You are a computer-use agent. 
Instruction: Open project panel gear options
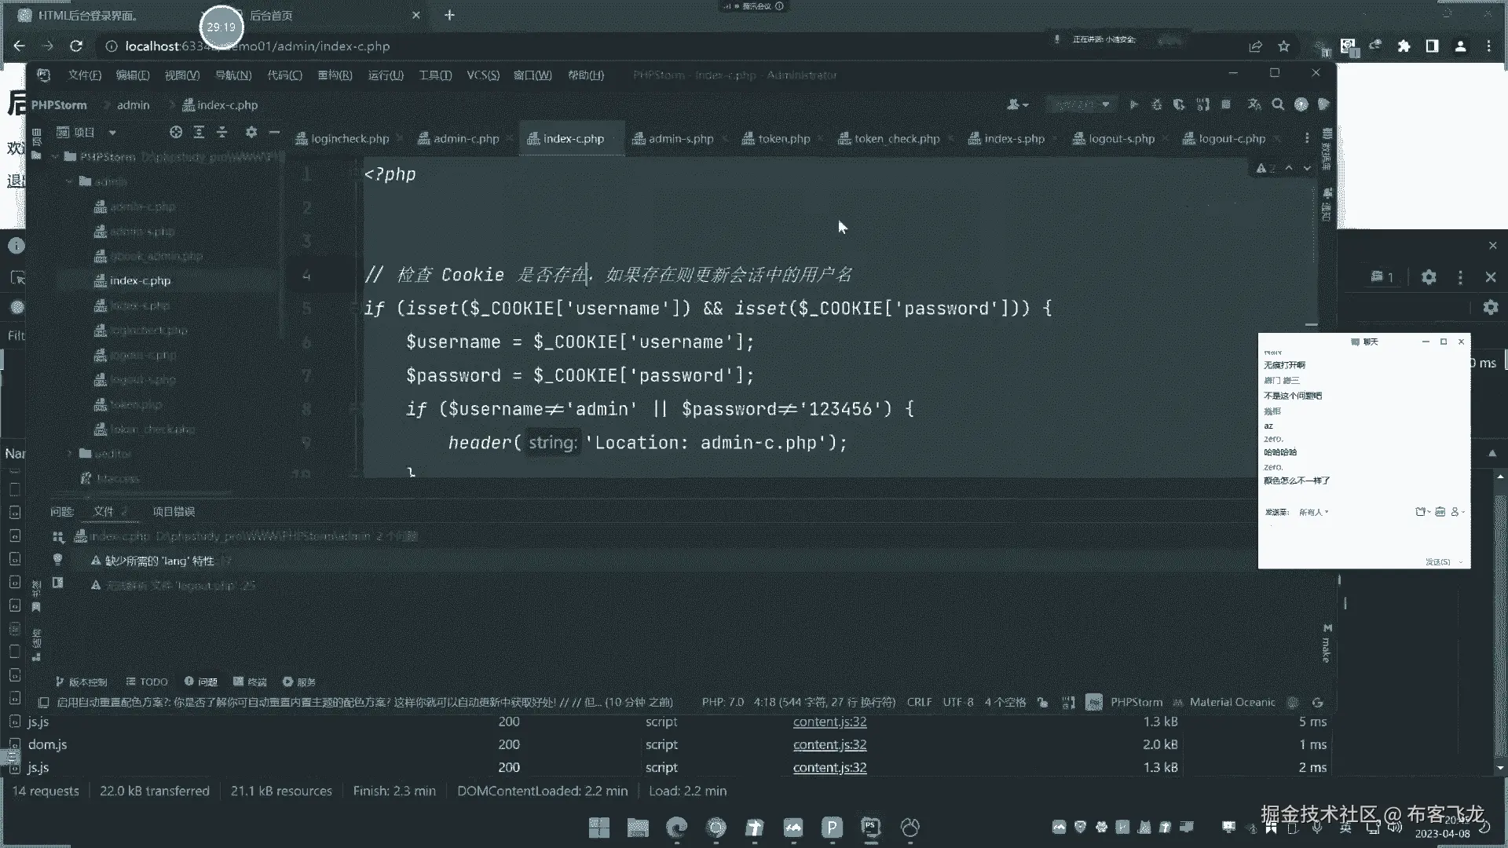click(251, 133)
